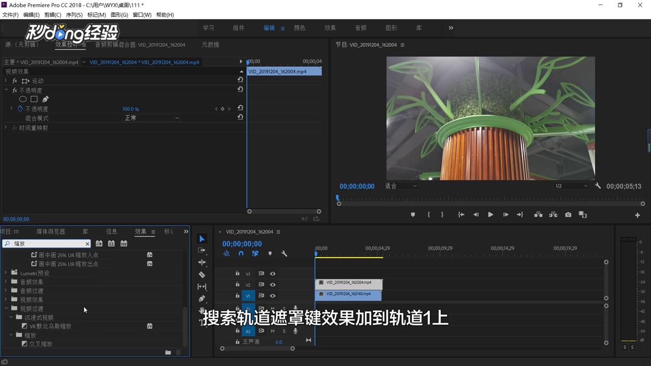The width and height of the screenshot is (651, 366).
Task: Click the 100.0 % opacity value
Action: tap(131, 109)
